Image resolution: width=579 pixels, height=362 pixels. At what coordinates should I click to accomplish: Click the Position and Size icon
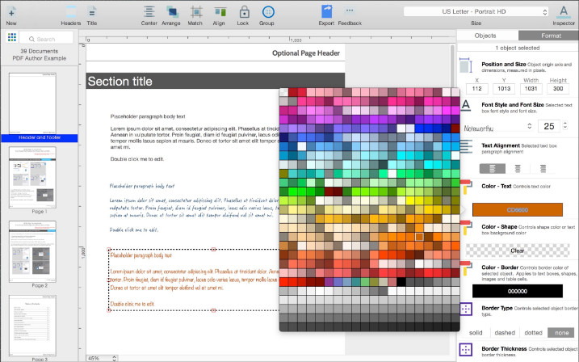(x=466, y=65)
